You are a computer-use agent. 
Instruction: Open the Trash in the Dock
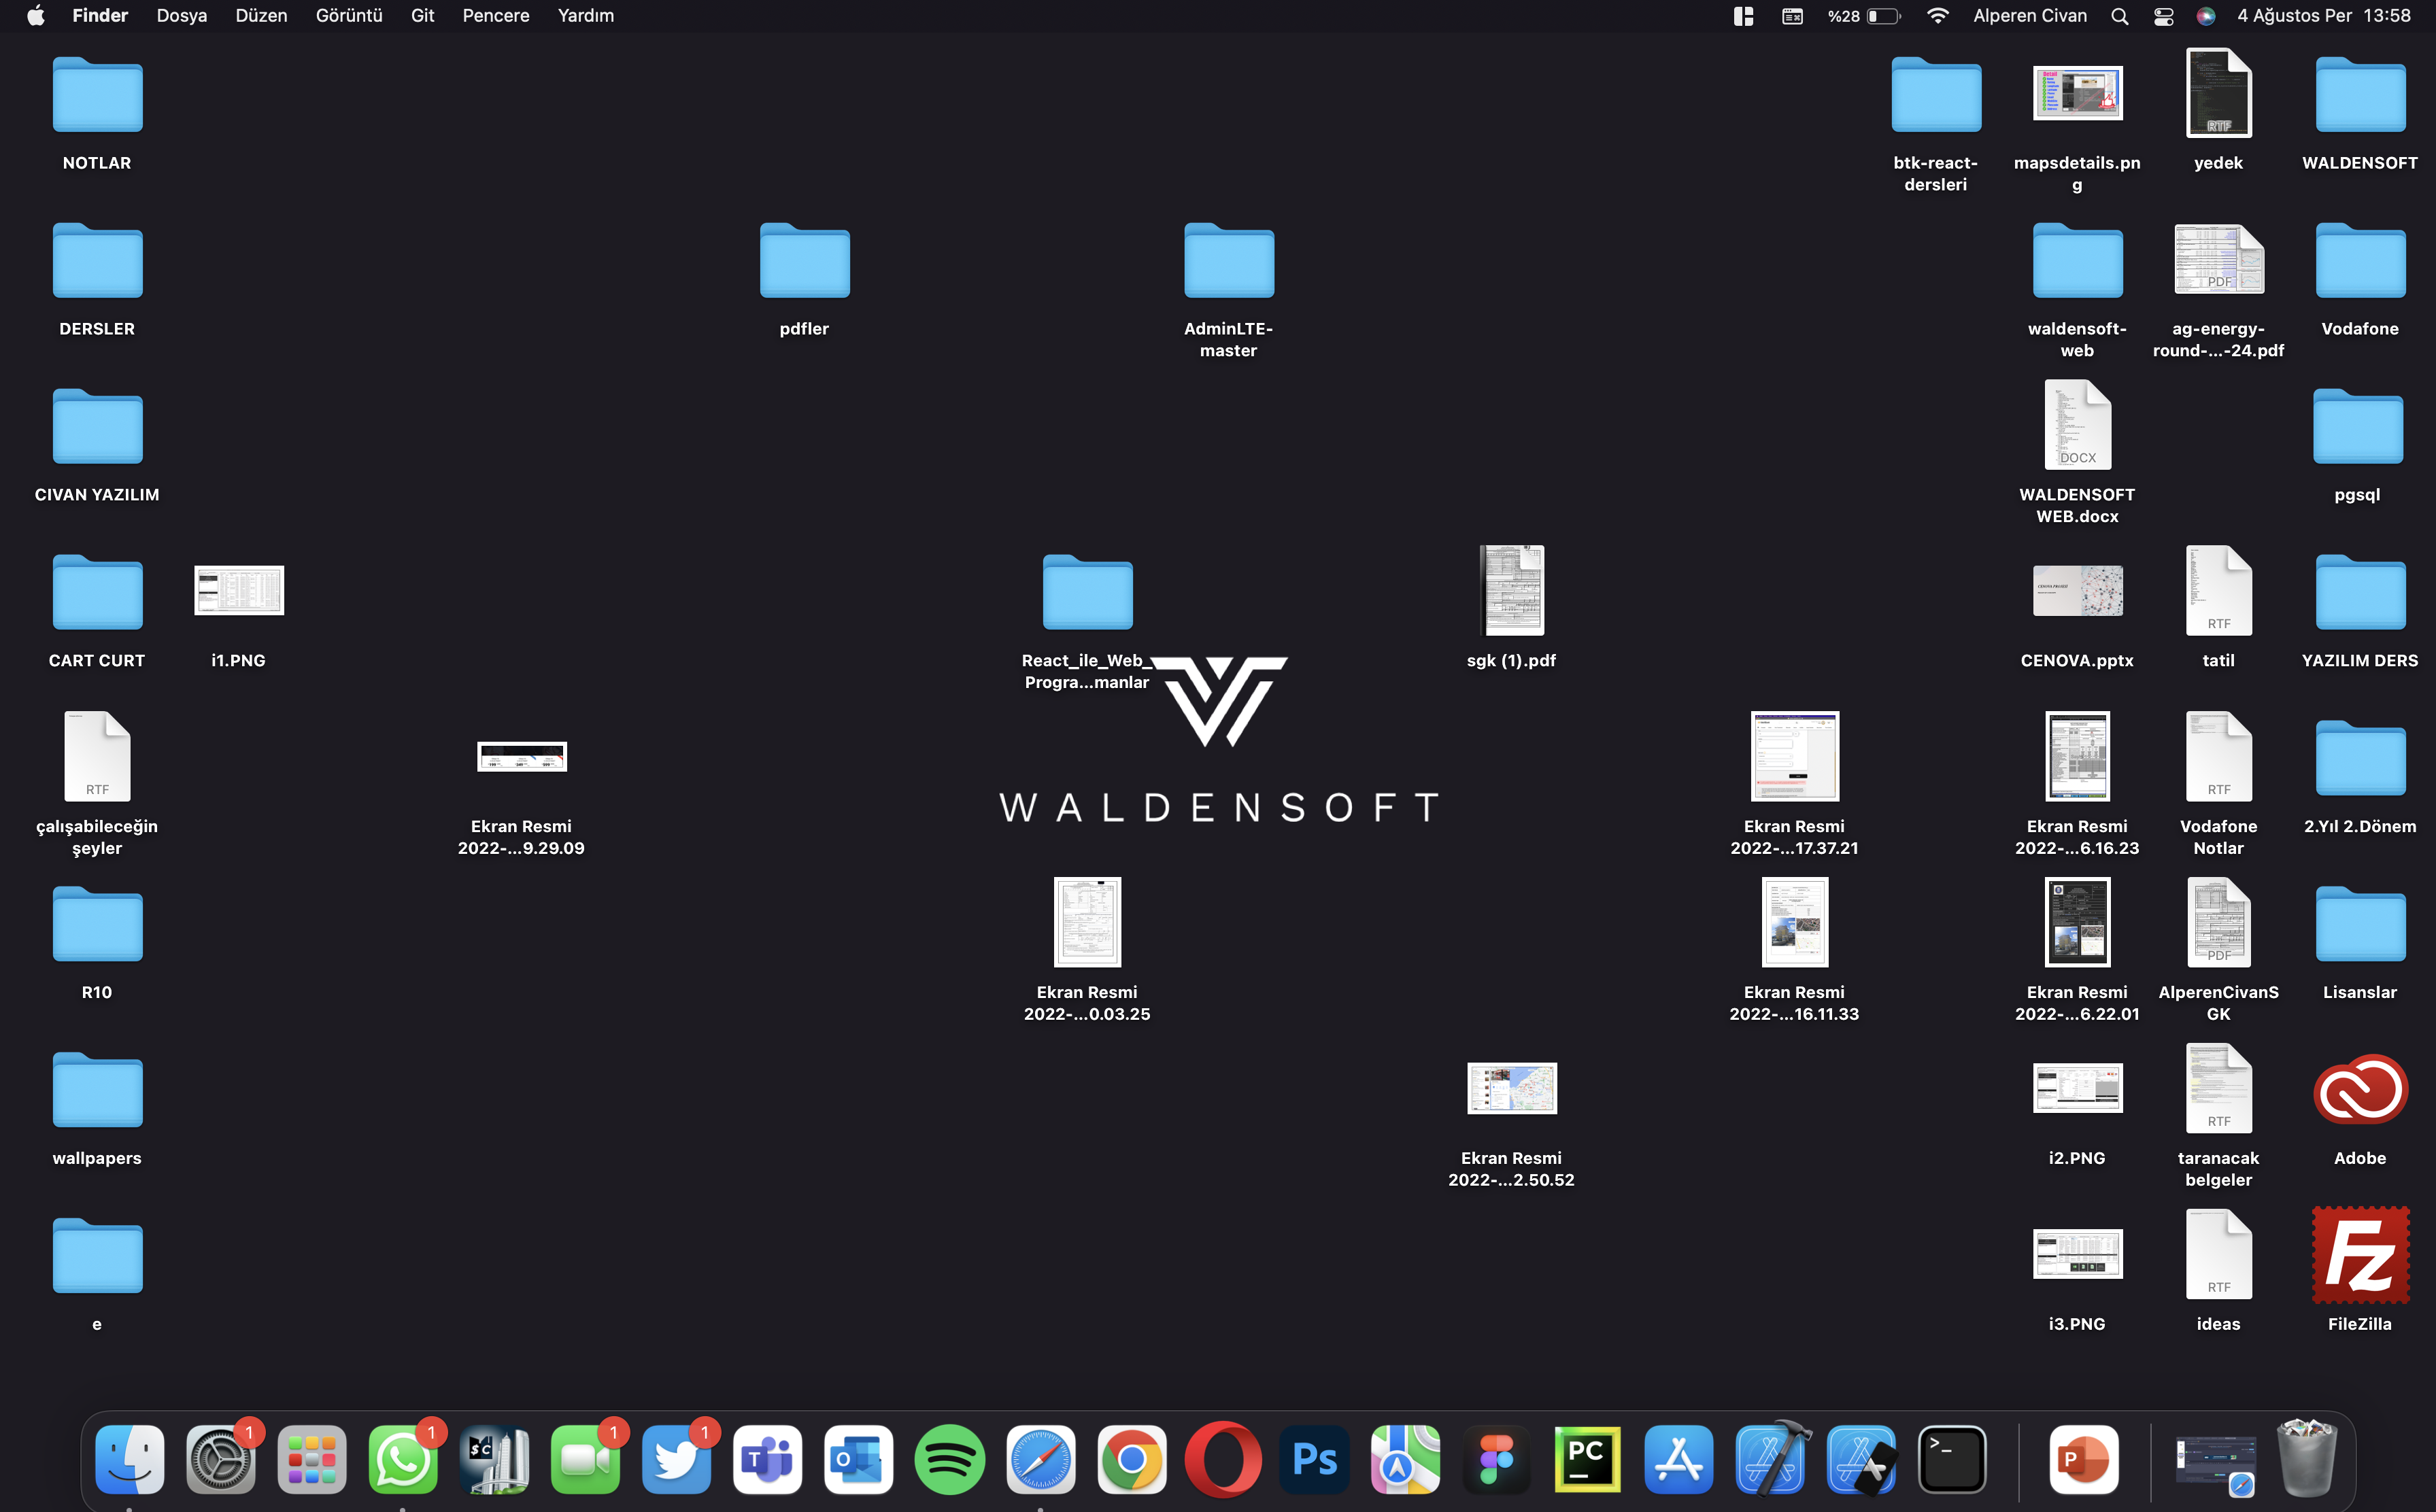(2306, 1459)
